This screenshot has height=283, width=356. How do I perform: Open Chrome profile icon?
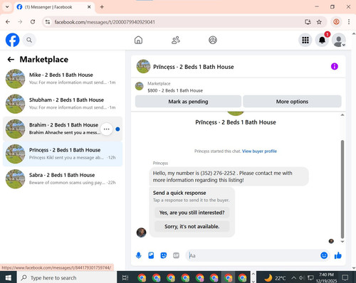tap(336, 22)
